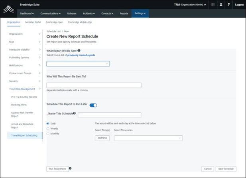Image resolution: width=246 pixels, height=178 pixels.
Task: Open the Reports menu item
Action: click(x=124, y=14)
